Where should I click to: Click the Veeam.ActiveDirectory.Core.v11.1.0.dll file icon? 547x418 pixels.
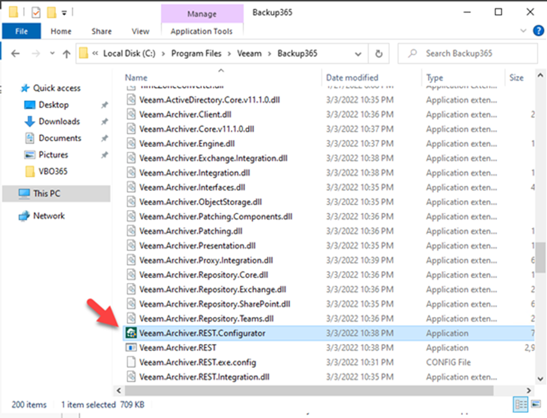click(x=131, y=100)
